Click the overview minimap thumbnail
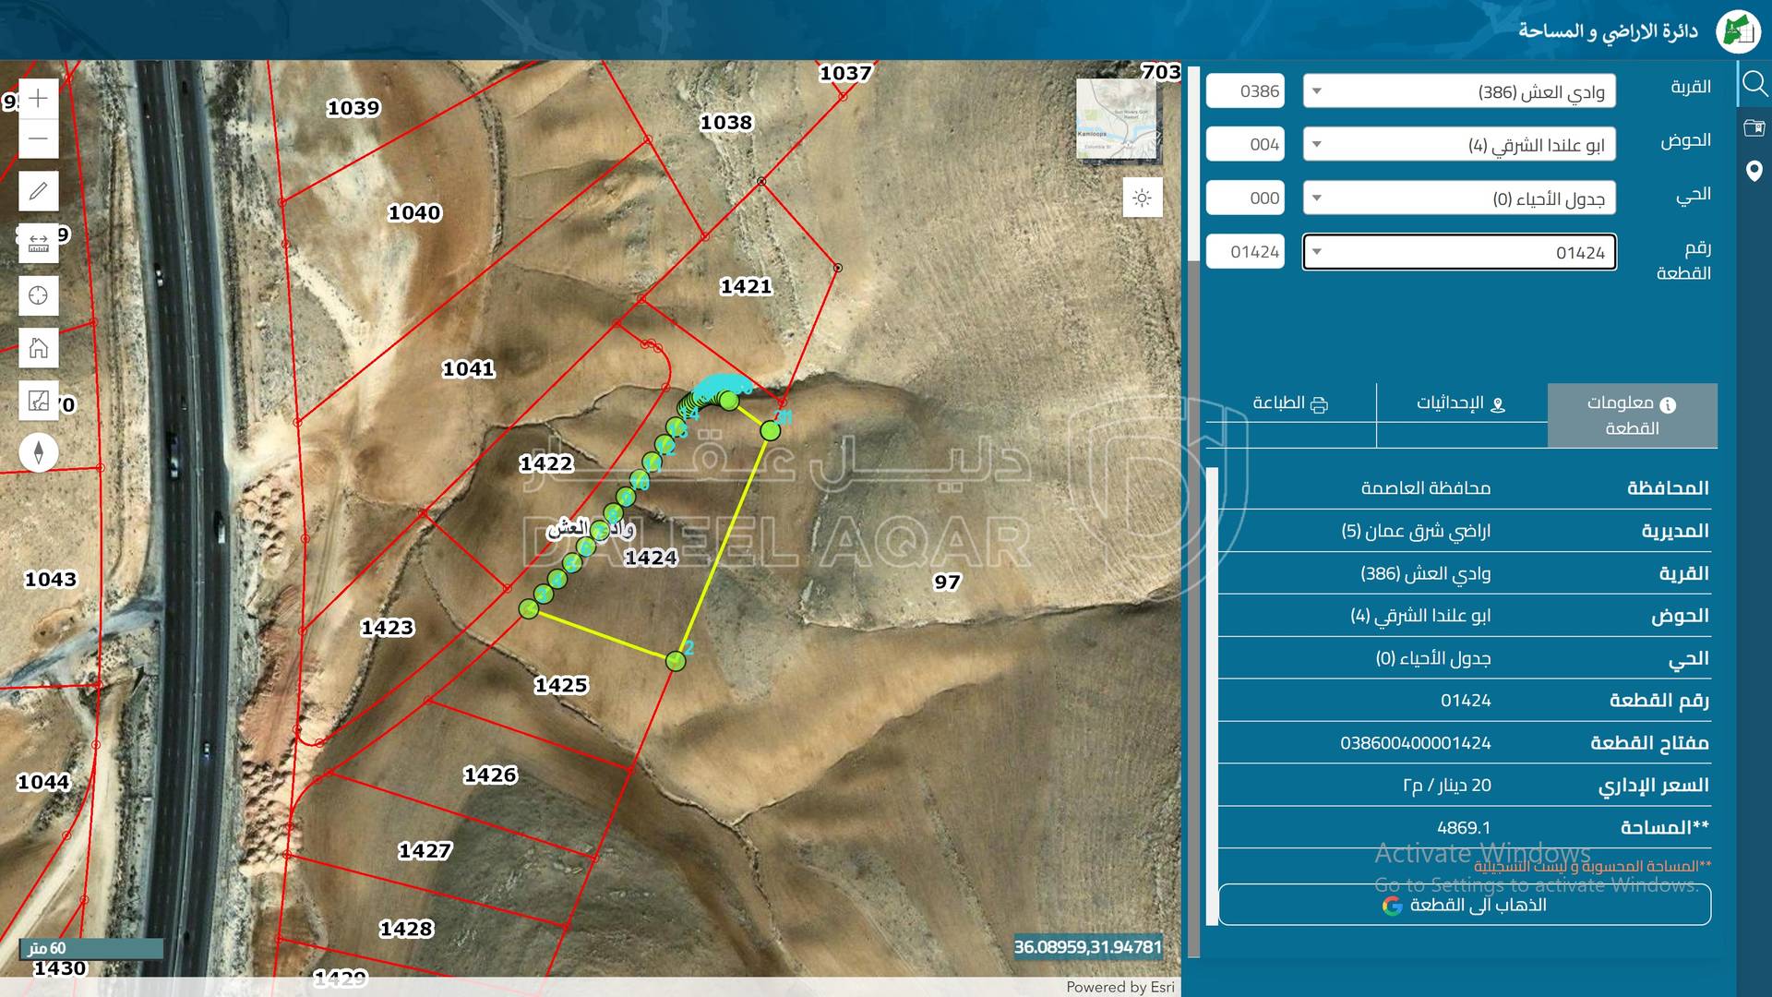Image resolution: width=1772 pixels, height=997 pixels. [1118, 117]
